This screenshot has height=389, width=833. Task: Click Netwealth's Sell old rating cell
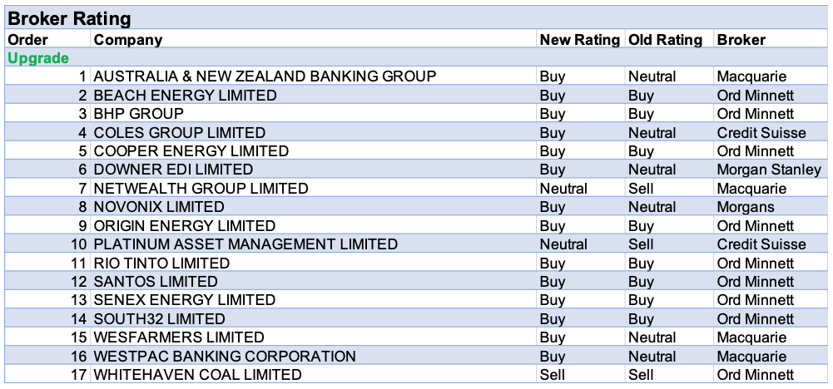(641, 189)
